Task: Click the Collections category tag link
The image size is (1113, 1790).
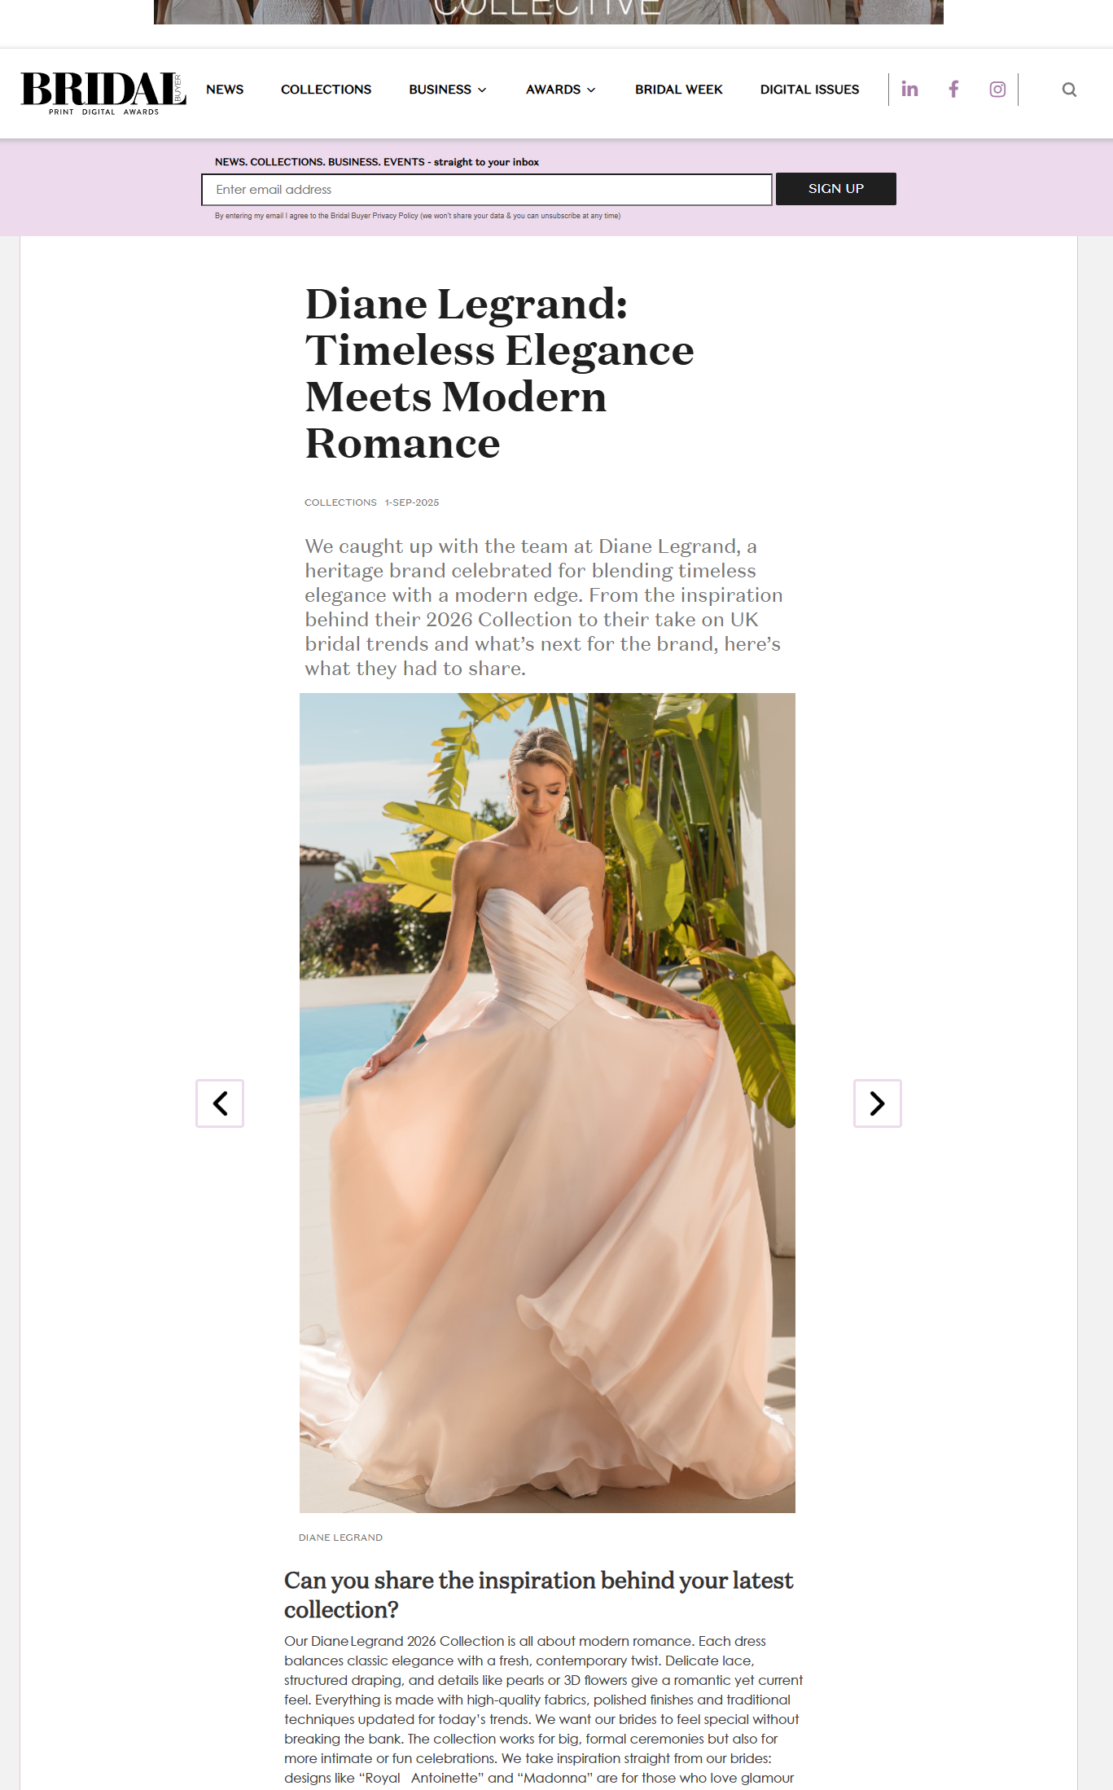Action: click(x=340, y=502)
